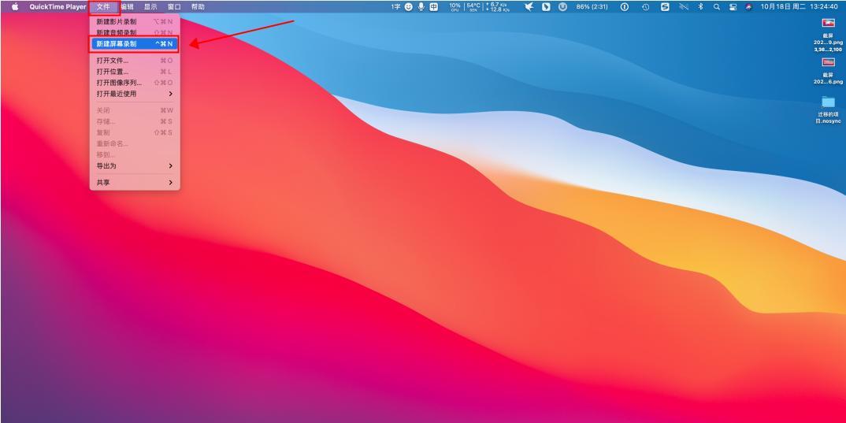Open Control Center icon

[x=733, y=7]
